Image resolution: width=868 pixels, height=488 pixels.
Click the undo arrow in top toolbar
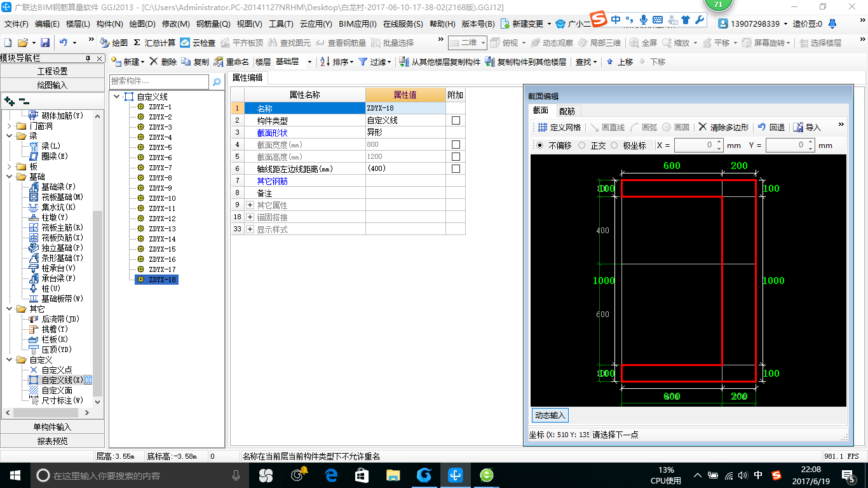pyautogui.click(x=64, y=43)
